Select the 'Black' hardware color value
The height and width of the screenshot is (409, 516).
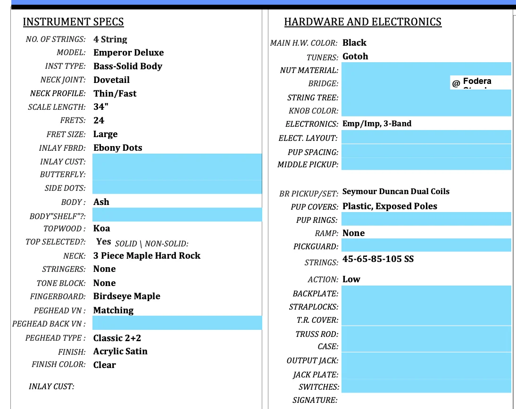click(x=354, y=43)
